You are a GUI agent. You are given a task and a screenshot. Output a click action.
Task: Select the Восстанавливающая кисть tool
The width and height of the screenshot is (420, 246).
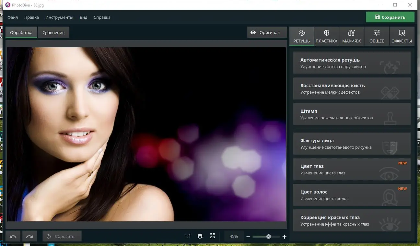pyautogui.click(x=352, y=88)
